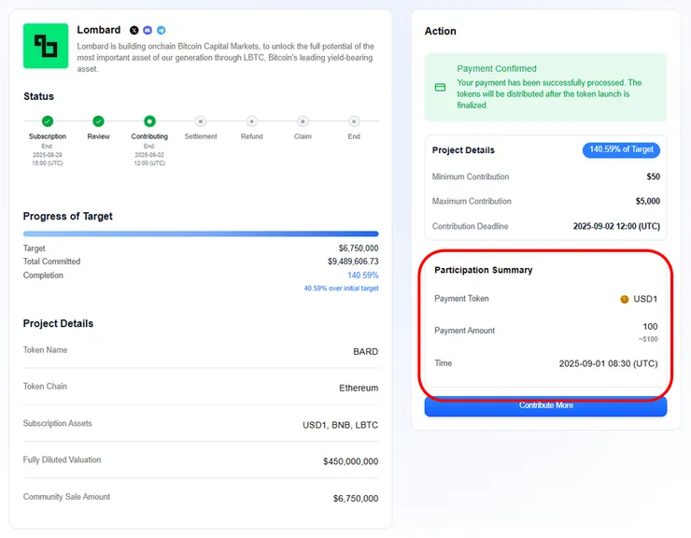Click the Payment Confirmed card icon

tap(440, 88)
